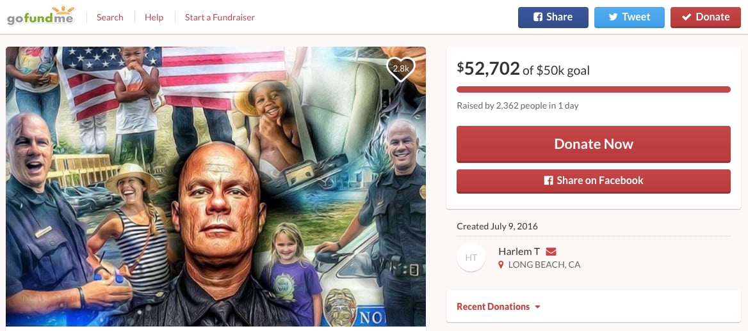Image resolution: width=748 pixels, height=331 pixels.
Task: Click the Twitter bird in the Tweet button
Action: pos(614,17)
